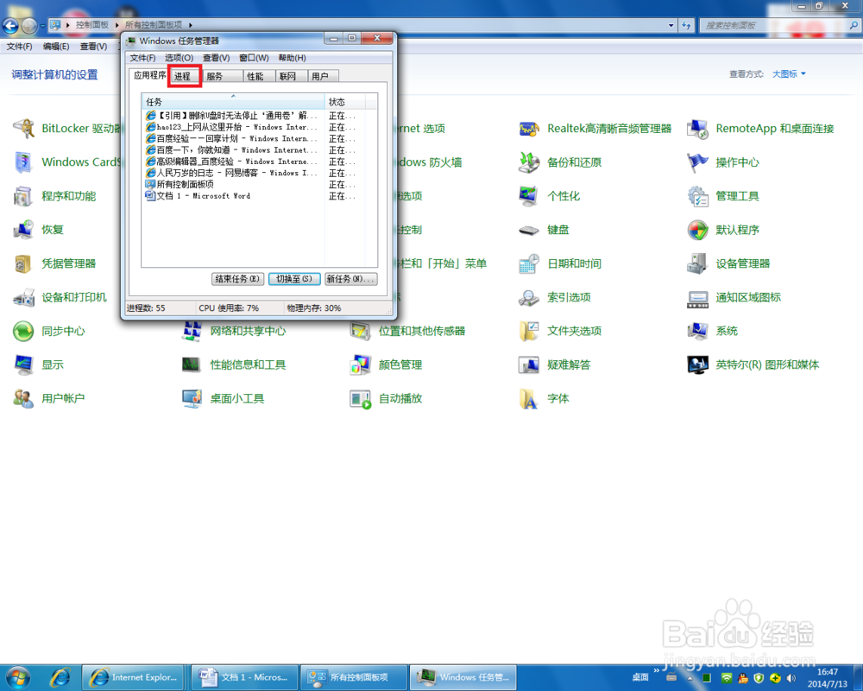Switch to the 服务 tab
Screen dimensions: 863x691
(x=222, y=77)
